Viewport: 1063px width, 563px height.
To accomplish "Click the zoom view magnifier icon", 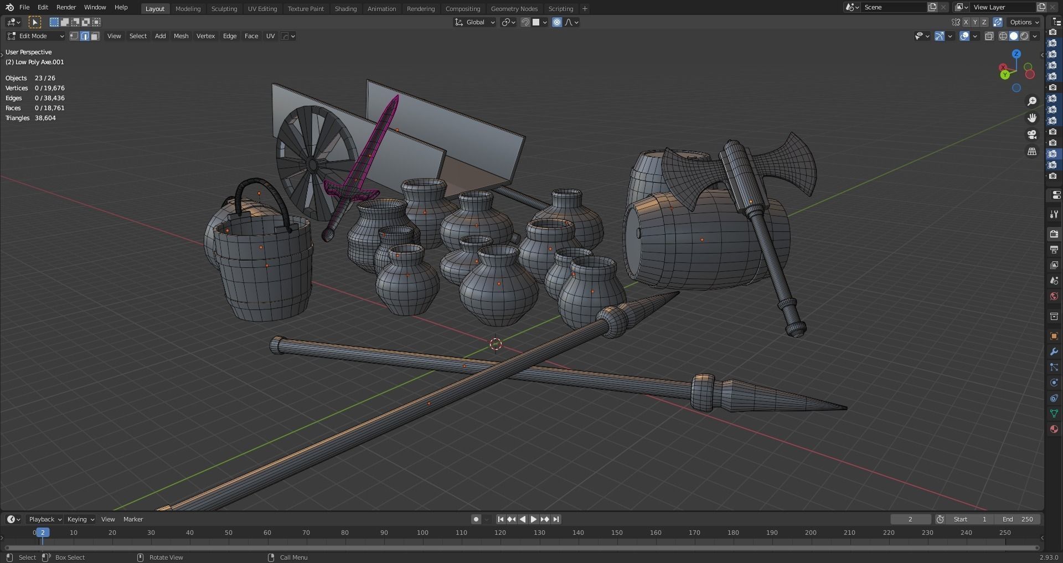I will point(1032,101).
